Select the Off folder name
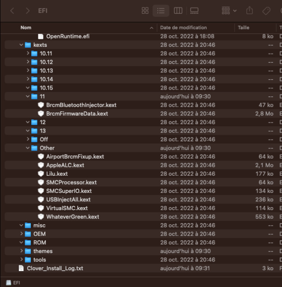 point(44,139)
